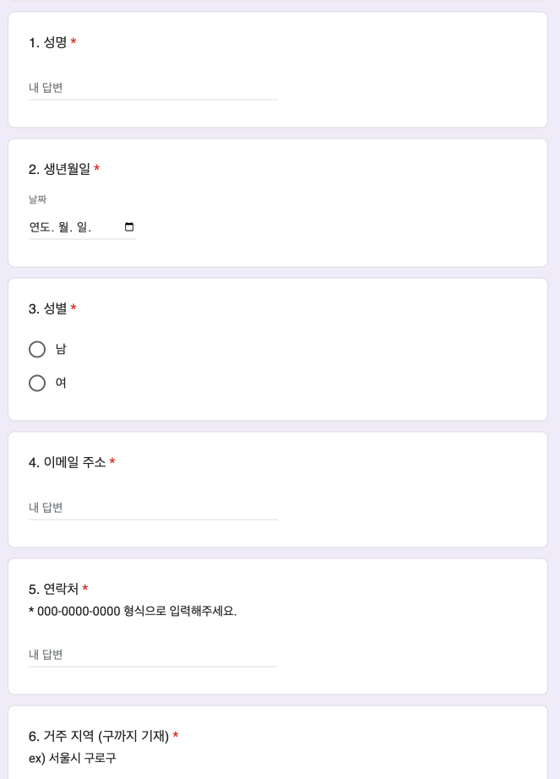Focus the 이메일 주소 answer field

[x=153, y=508]
